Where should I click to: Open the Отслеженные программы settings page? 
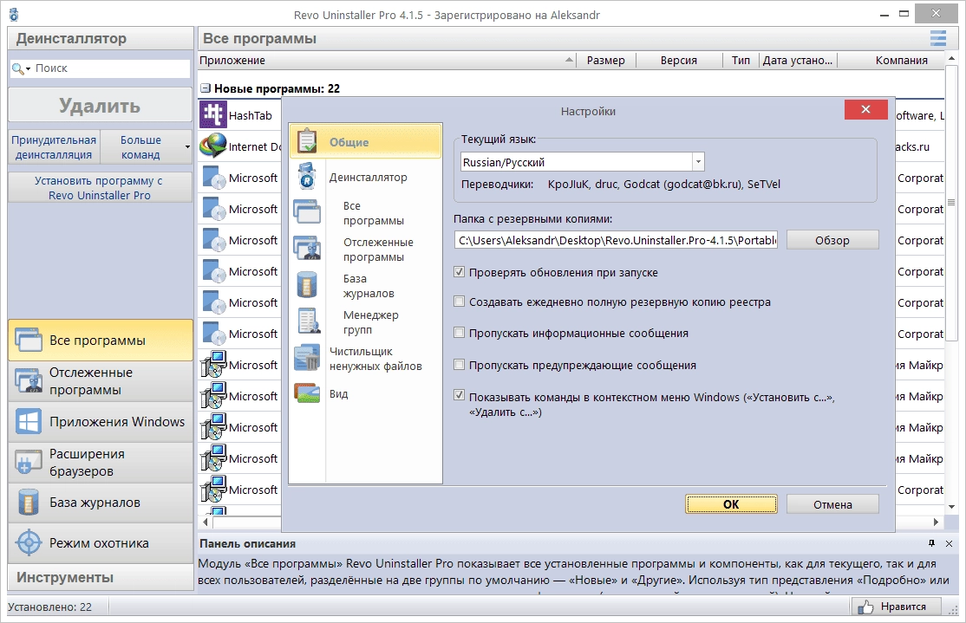[x=378, y=250]
